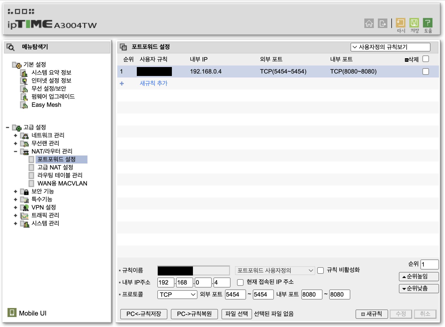
Task: Click the logout icon in the header
Action: (382, 23)
